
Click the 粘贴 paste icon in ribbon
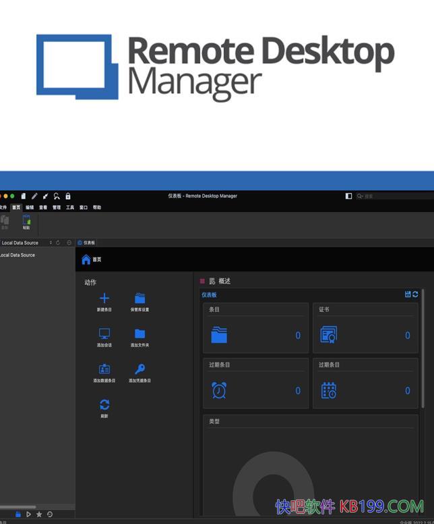[x=26, y=221]
